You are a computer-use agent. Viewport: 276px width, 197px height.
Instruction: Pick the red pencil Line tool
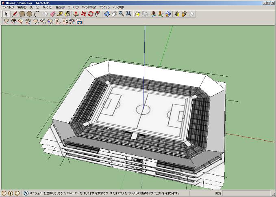[x=15, y=14]
